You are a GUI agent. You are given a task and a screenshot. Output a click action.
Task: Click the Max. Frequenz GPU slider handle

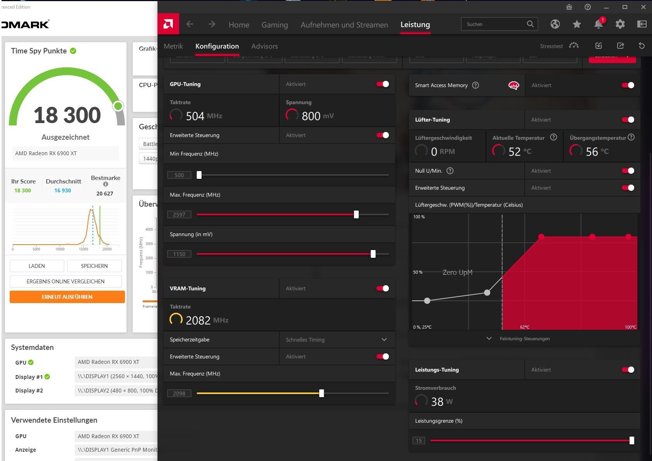point(356,214)
